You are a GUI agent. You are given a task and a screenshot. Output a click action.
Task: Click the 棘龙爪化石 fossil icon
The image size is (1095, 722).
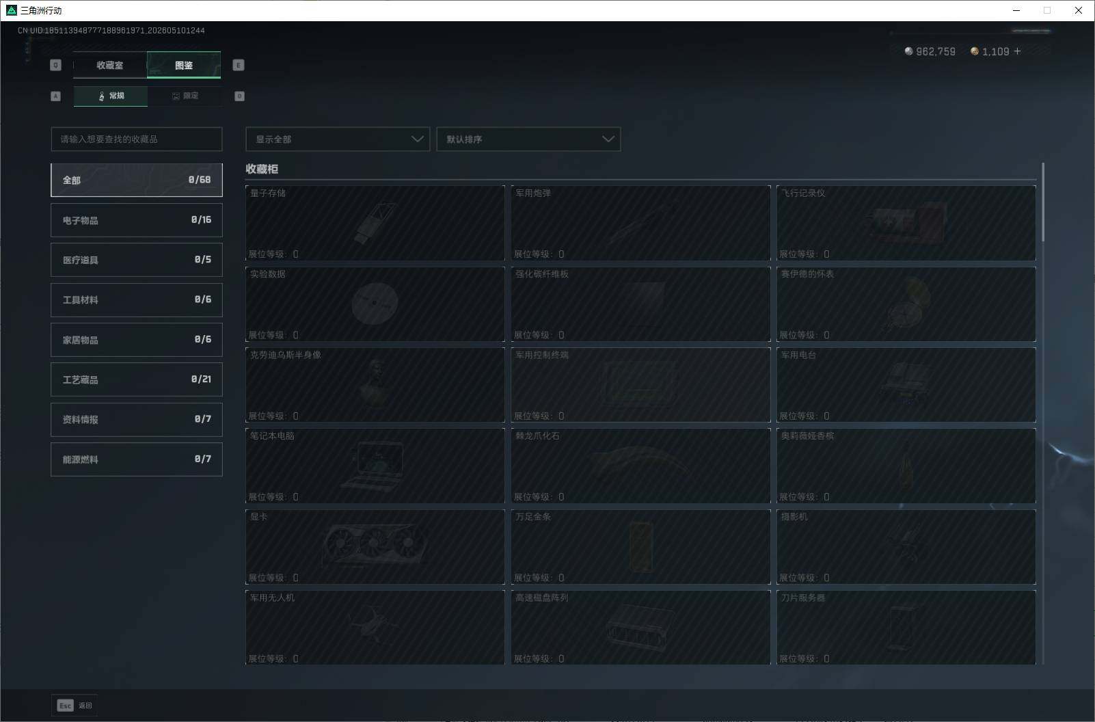pos(640,460)
